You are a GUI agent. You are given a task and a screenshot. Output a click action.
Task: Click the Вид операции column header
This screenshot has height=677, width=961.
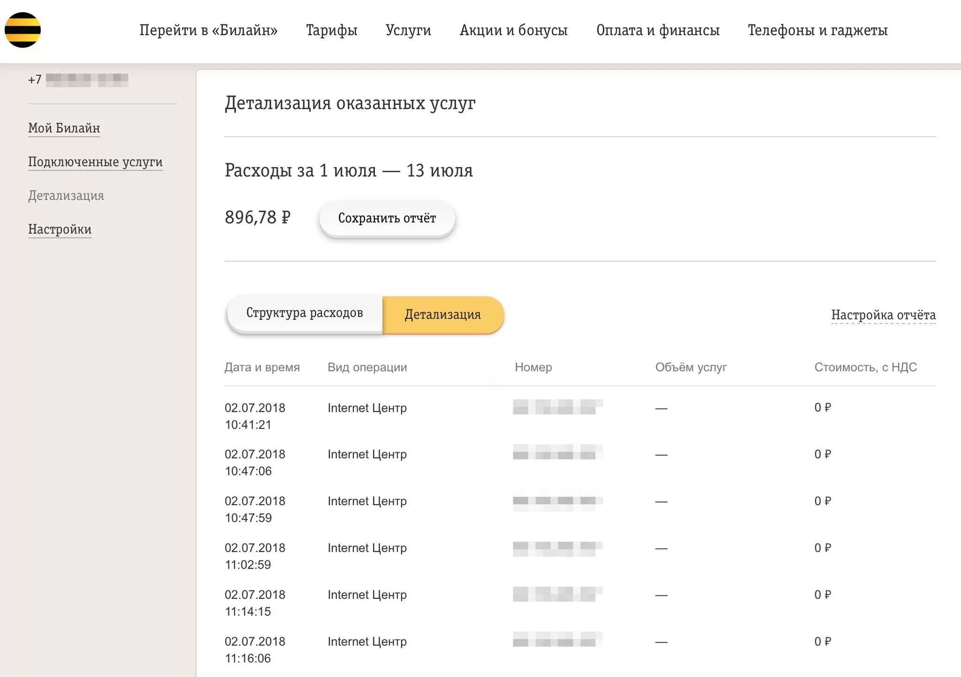(367, 367)
